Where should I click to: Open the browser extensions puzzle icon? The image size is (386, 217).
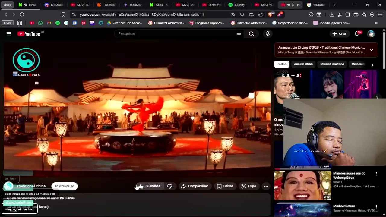[x=311, y=14]
